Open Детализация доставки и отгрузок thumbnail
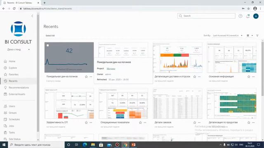The width and height of the screenshot is (264, 148). tap(177, 57)
